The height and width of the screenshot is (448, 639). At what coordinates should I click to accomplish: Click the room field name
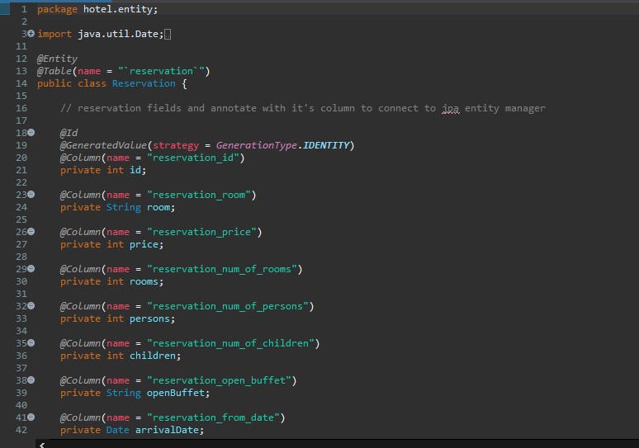(159, 207)
